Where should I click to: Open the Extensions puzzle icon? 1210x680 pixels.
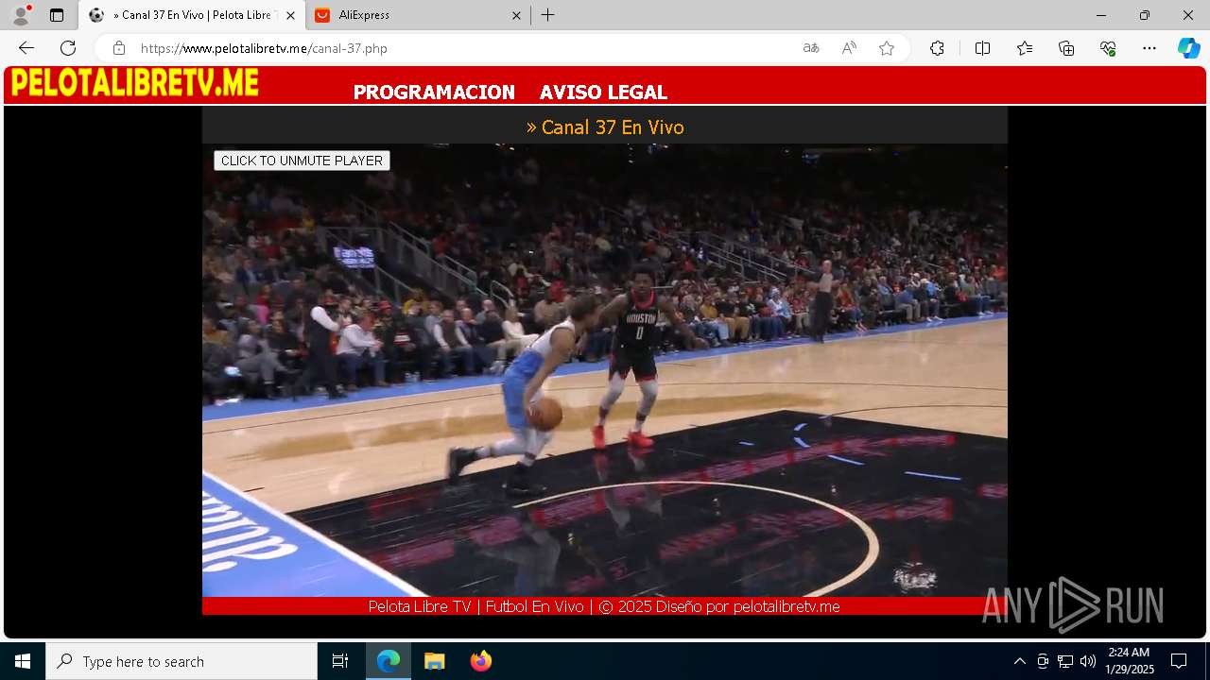pos(937,48)
